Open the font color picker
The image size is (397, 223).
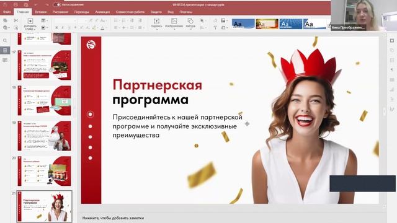pos(103,28)
